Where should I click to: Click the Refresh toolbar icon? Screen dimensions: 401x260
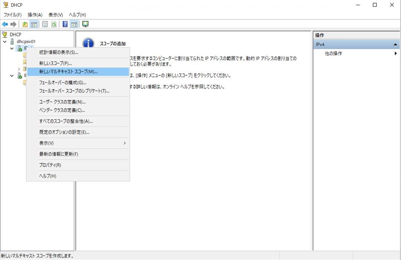[54, 24]
